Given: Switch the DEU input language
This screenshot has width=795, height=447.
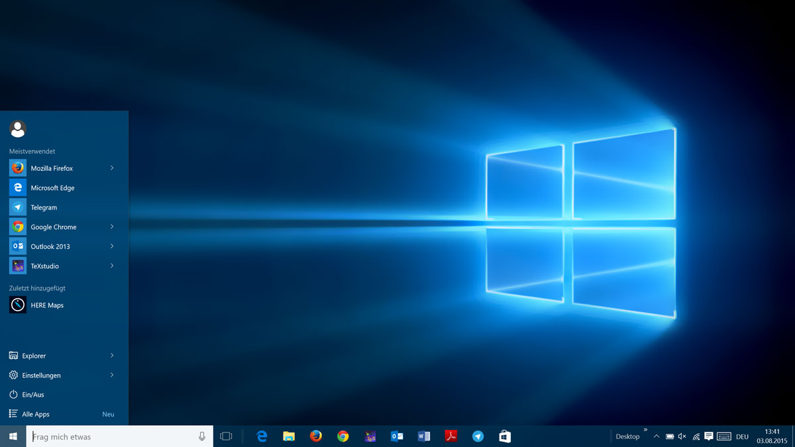Looking at the screenshot, I should (742, 437).
